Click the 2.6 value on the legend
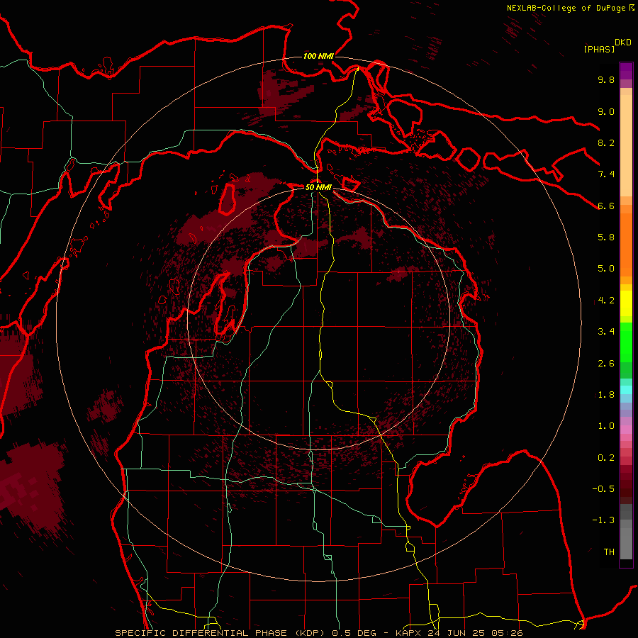This screenshot has height=638, width=638. point(606,364)
